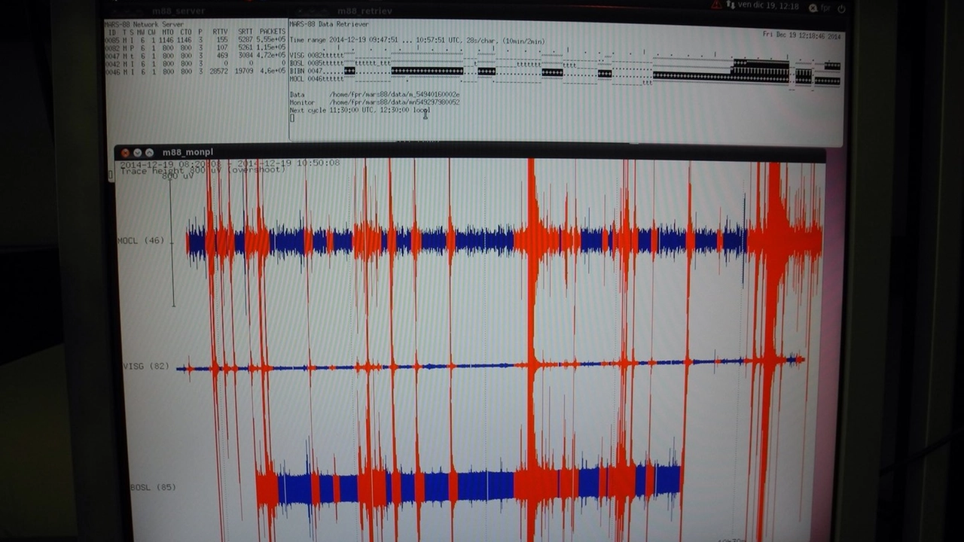Select the MOCL (46) trace label
Viewport: 964px width, 542px height.
pos(141,241)
